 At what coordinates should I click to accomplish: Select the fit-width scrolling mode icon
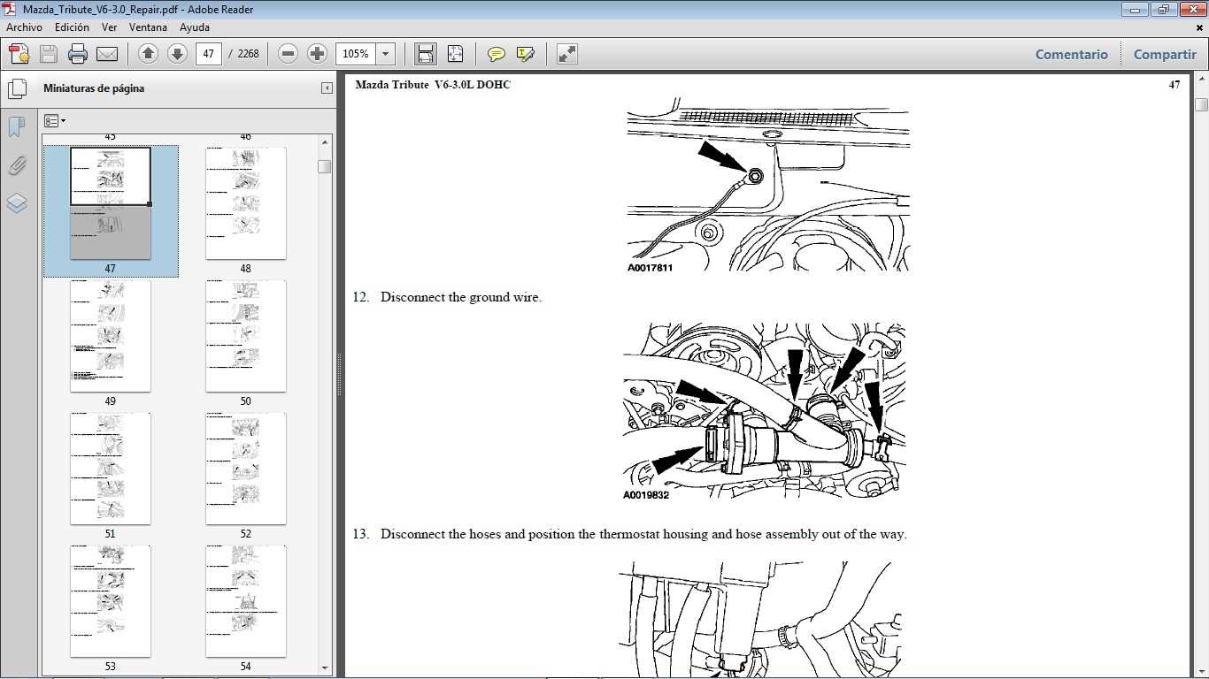tap(426, 54)
